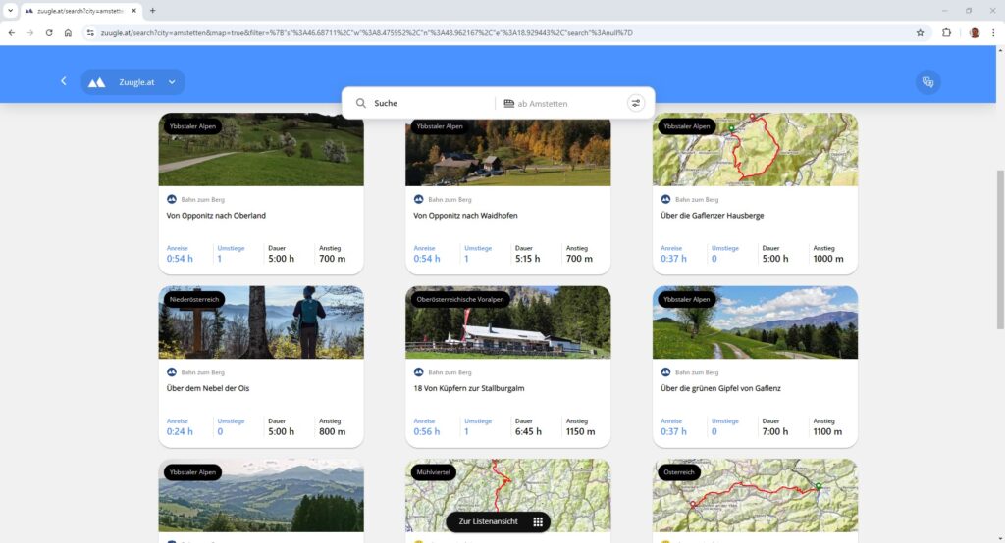Click the address bar URL
Viewport: 1005px width, 543px height.
click(367, 32)
